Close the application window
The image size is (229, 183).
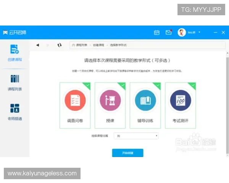(223, 32)
